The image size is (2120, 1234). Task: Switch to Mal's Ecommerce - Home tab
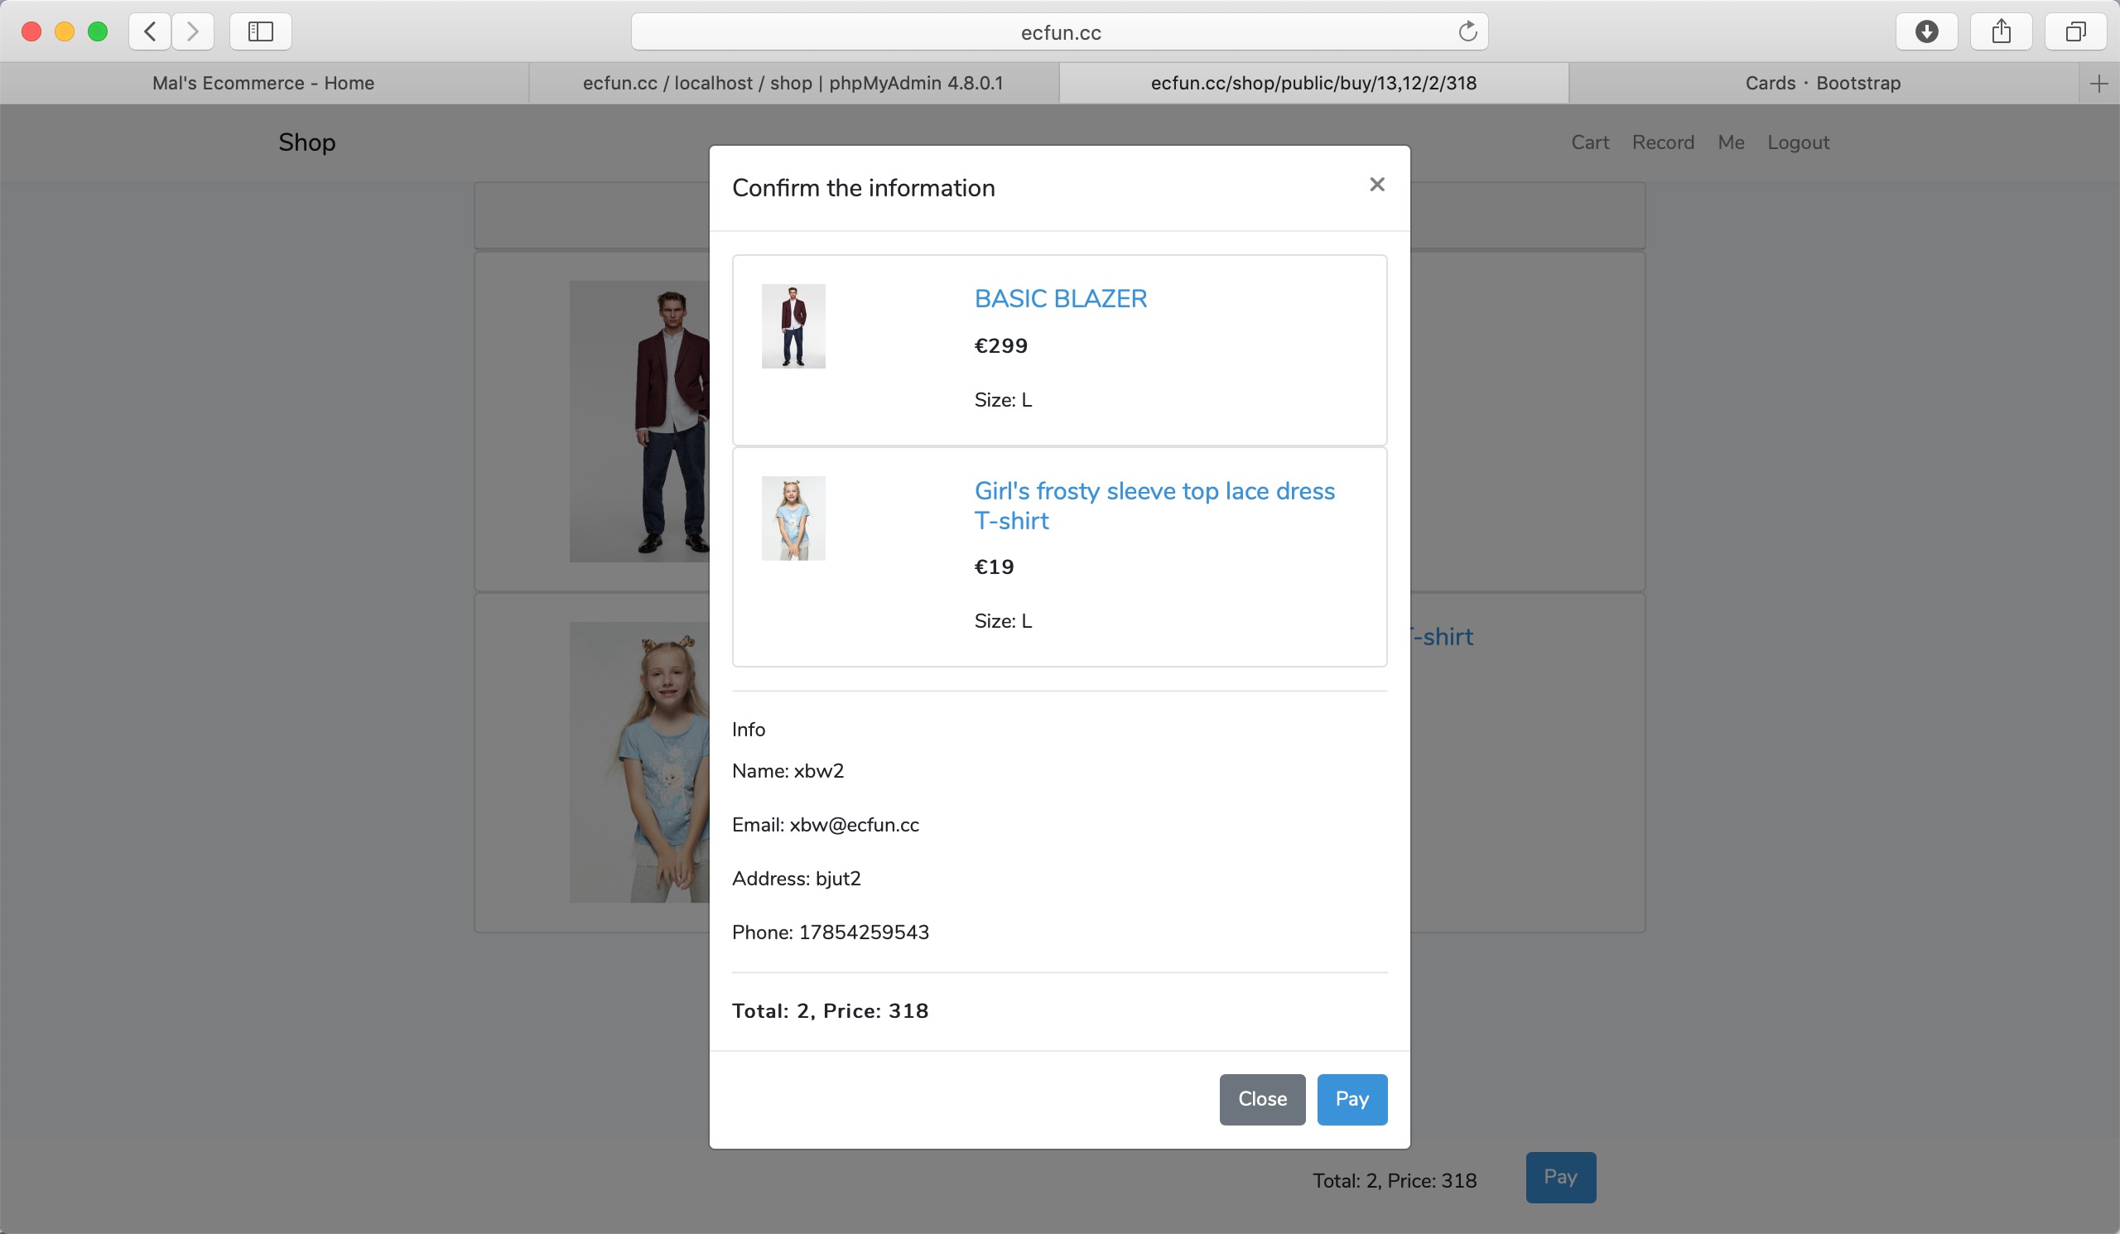[x=263, y=84]
